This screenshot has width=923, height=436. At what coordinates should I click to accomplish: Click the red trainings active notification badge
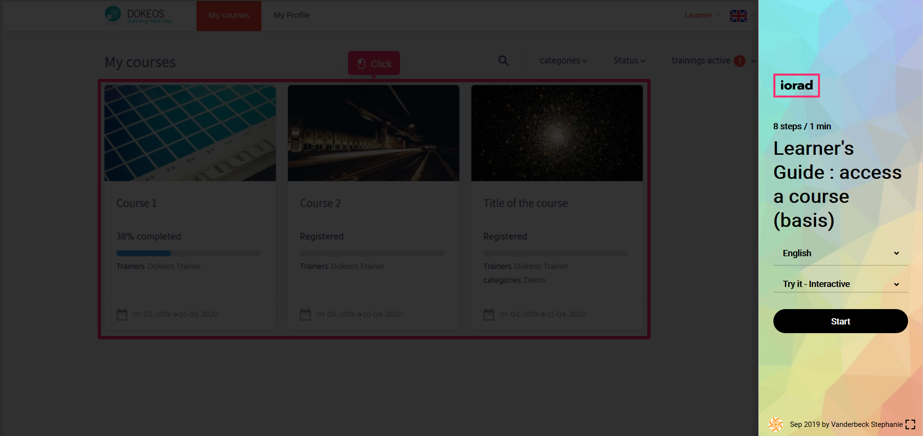pyautogui.click(x=740, y=61)
